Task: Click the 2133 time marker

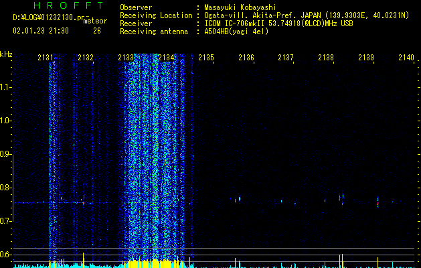Action: (x=126, y=58)
